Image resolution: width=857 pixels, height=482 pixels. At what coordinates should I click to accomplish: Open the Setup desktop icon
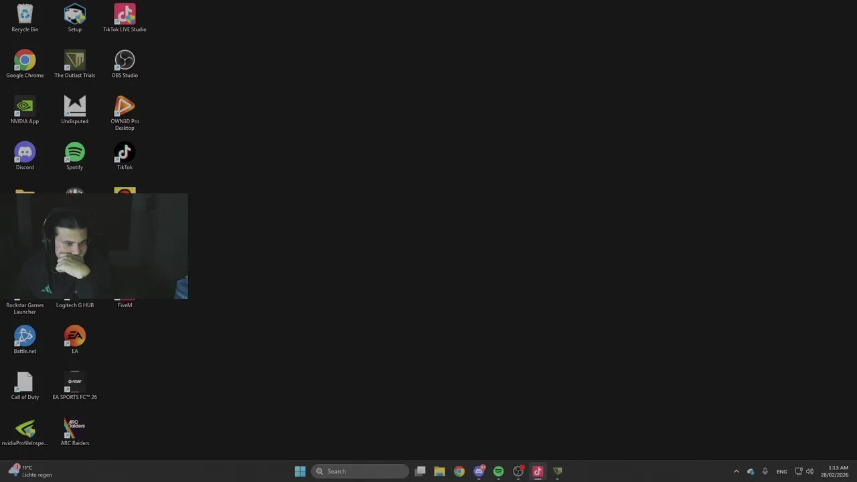pyautogui.click(x=74, y=18)
